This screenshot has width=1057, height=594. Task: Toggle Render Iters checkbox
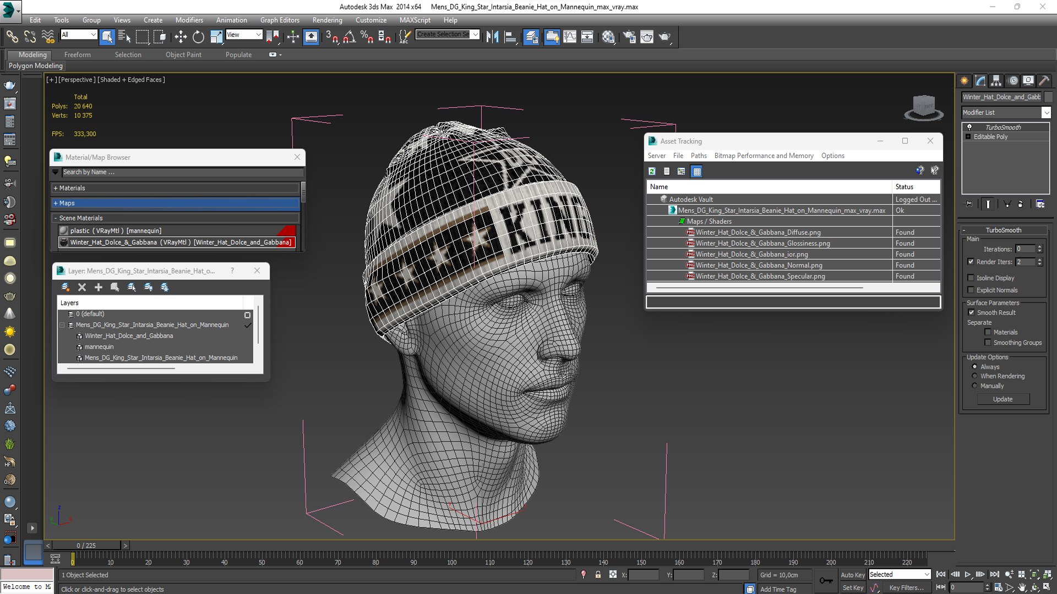click(971, 262)
